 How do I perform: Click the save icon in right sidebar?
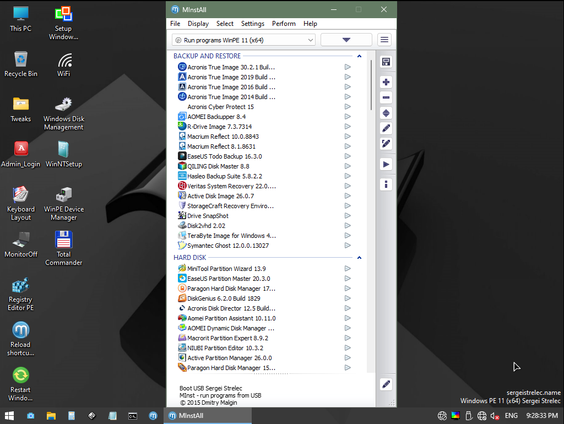pyautogui.click(x=386, y=62)
